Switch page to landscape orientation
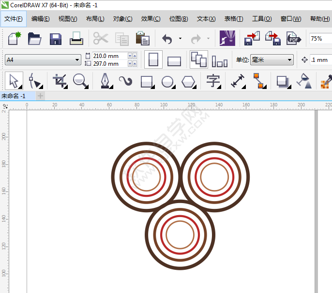Viewport: 332px width, 293px height. click(174, 60)
